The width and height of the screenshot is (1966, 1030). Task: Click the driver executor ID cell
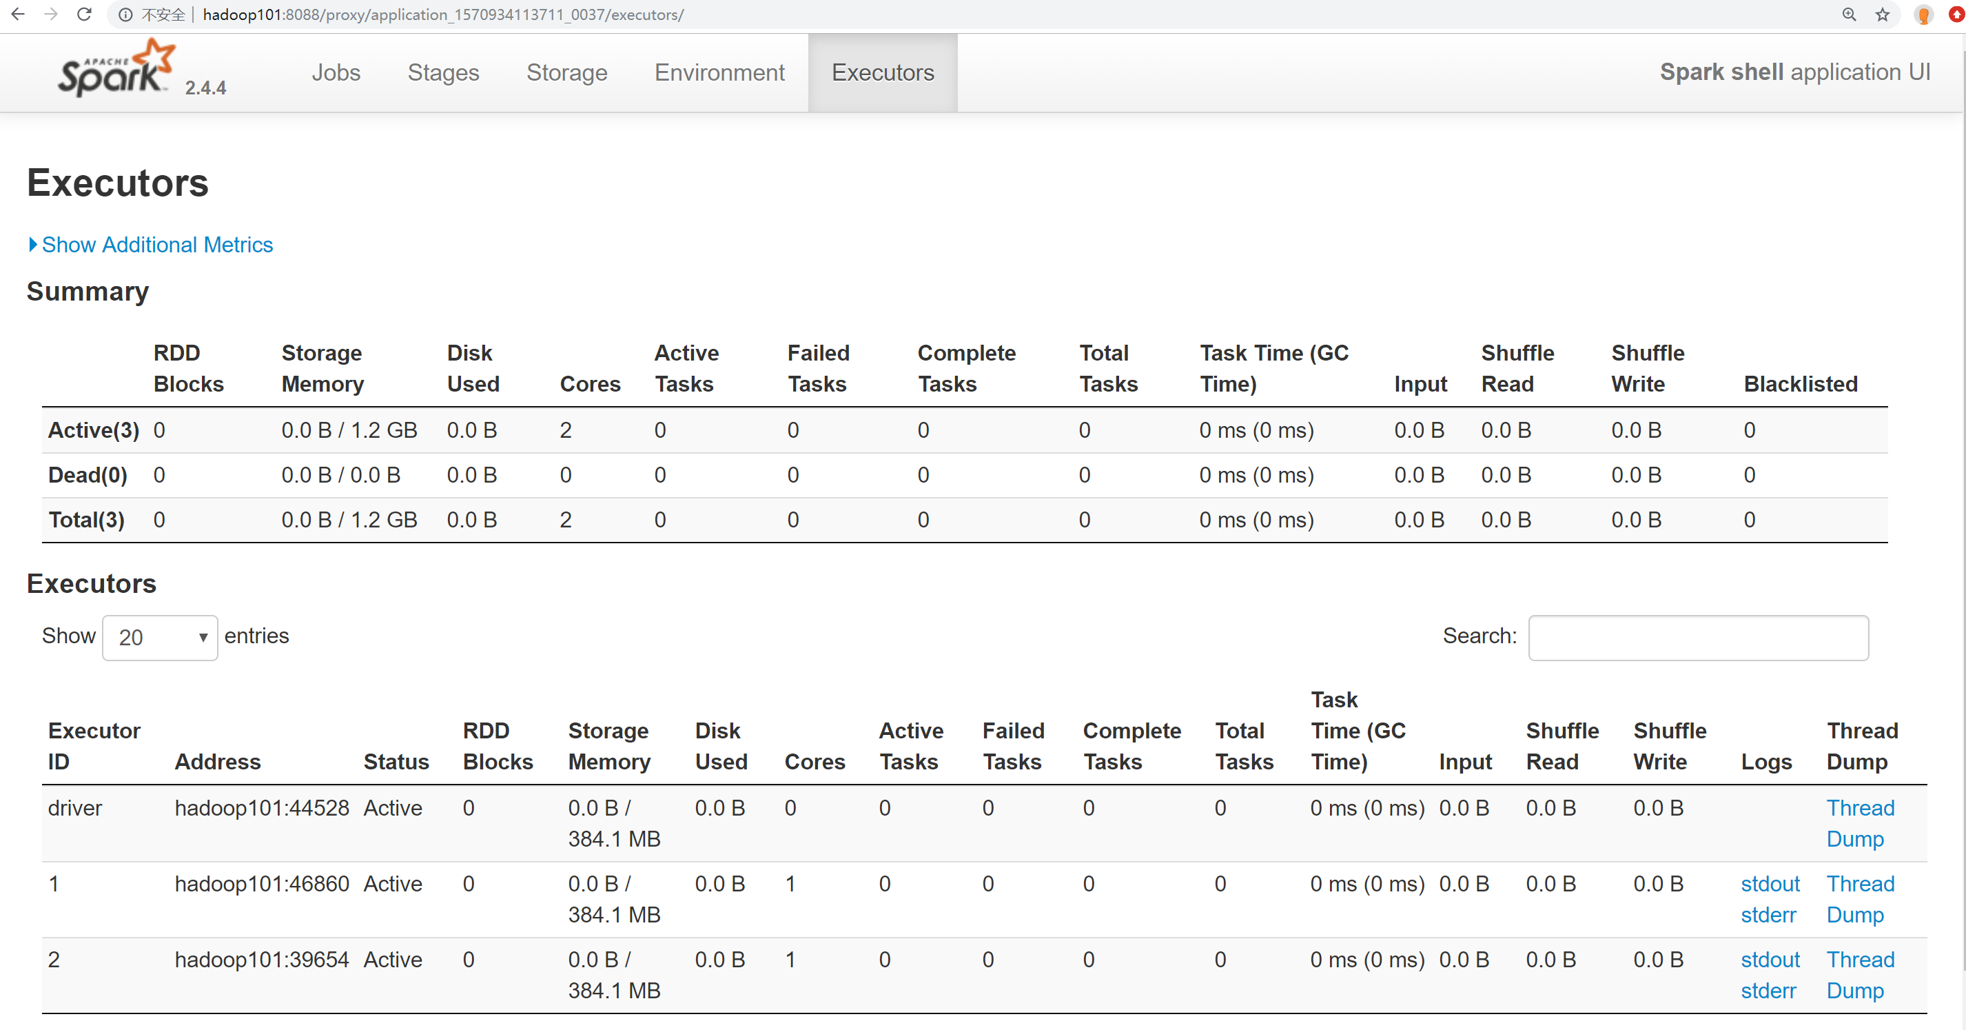(75, 808)
